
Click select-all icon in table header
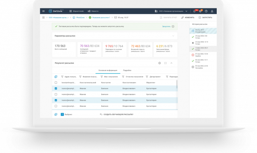click(56, 76)
